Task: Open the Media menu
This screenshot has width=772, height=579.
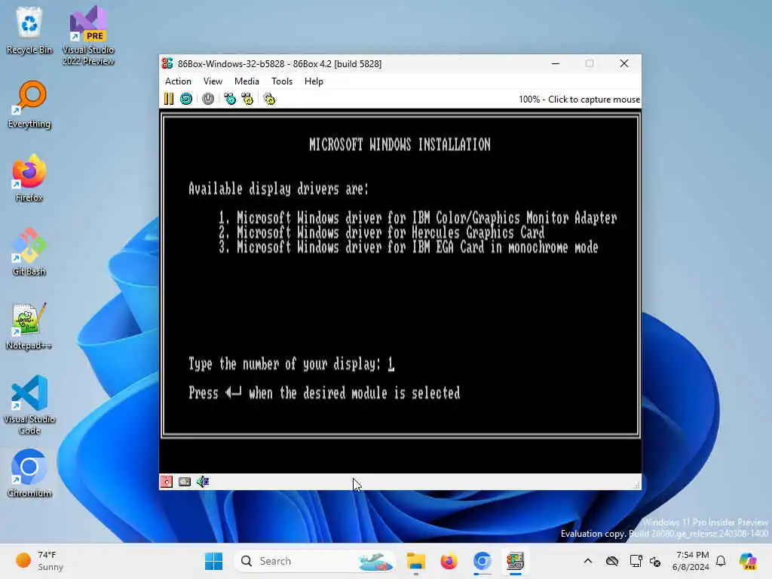Action: point(247,81)
